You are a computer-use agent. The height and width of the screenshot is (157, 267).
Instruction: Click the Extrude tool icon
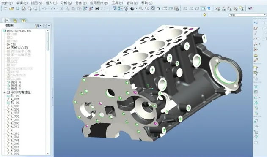pos(256,121)
